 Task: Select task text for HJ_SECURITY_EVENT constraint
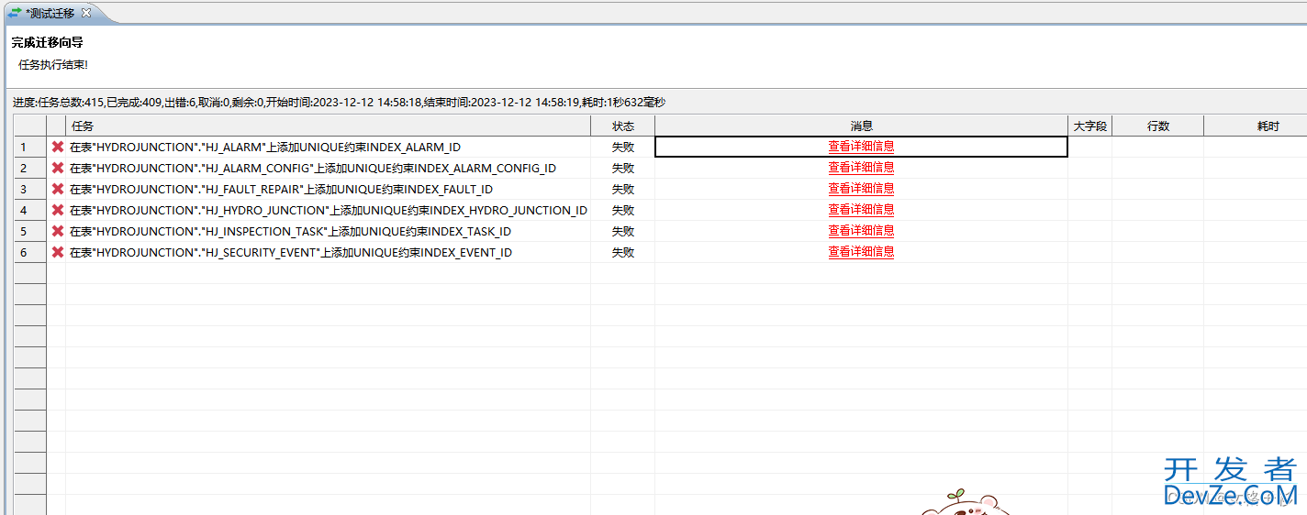tap(291, 252)
